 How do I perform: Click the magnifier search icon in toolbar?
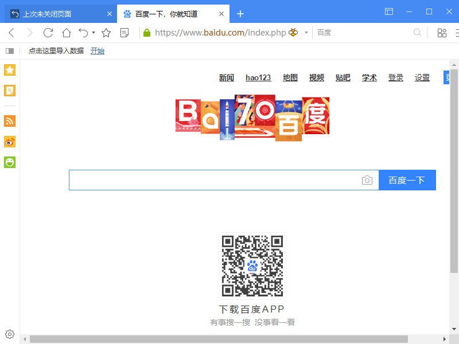[x=418, y=33]
